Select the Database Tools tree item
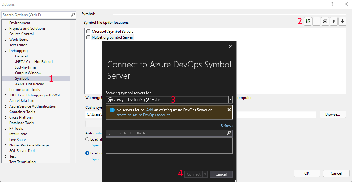This screenshot has height=182, width=352. 22,123
